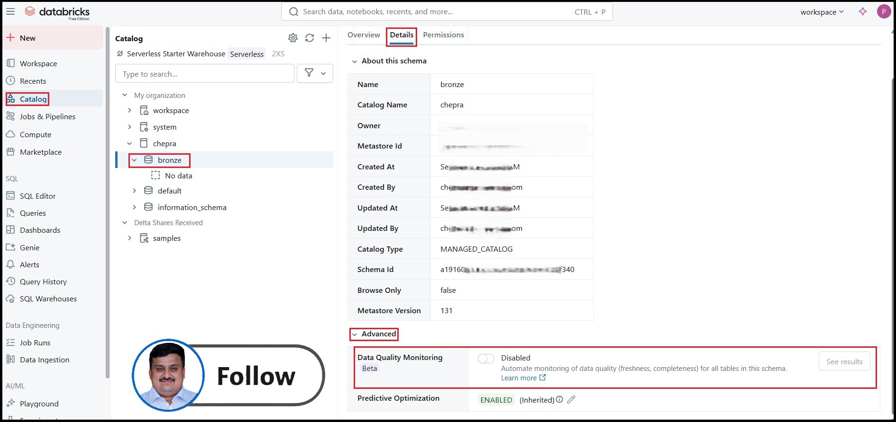Select the default schema in tree
Image resolution: width=896 pixels, height=422 pixels.
point(170,191)
